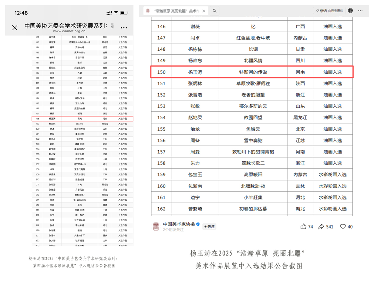Click the share arrow icon showing 541
The height and width of the screenshot is (289, 374).
click(x=321, y=226)
